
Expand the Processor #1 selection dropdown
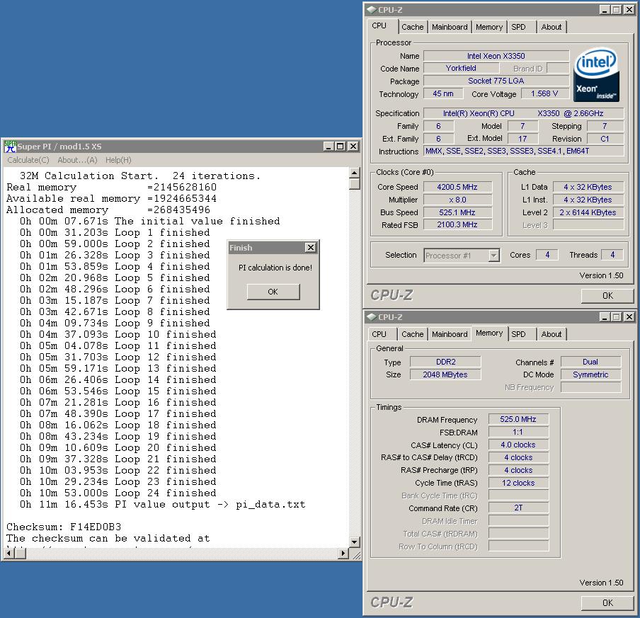(494, 256)
